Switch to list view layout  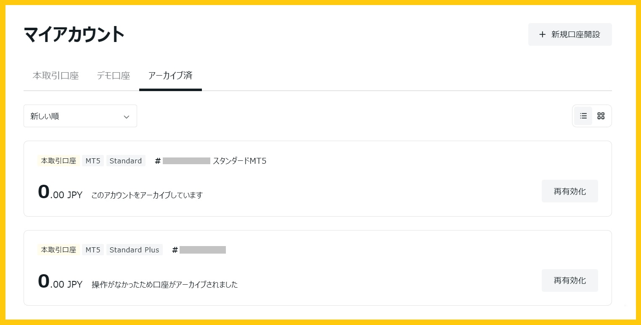tap(583, 116)
